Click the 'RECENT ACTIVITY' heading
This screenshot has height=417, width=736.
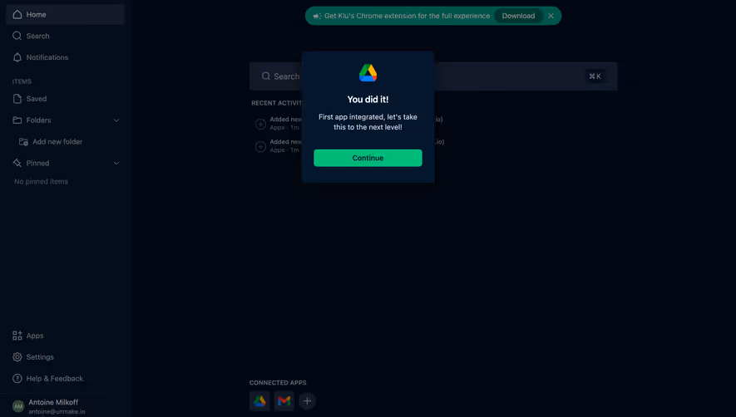(277, 103)
